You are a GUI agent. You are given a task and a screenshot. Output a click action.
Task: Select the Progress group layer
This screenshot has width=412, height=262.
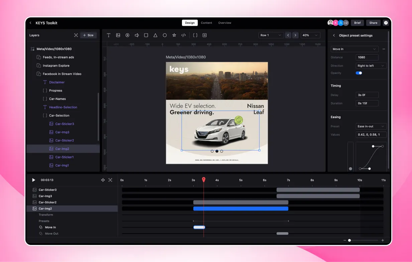click(x=63, y=91)
